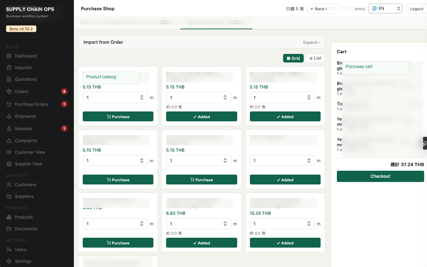The height and width of the screenshot is (267, 427).
Task: Click the Logout button
Action: [x=416, y=9]
